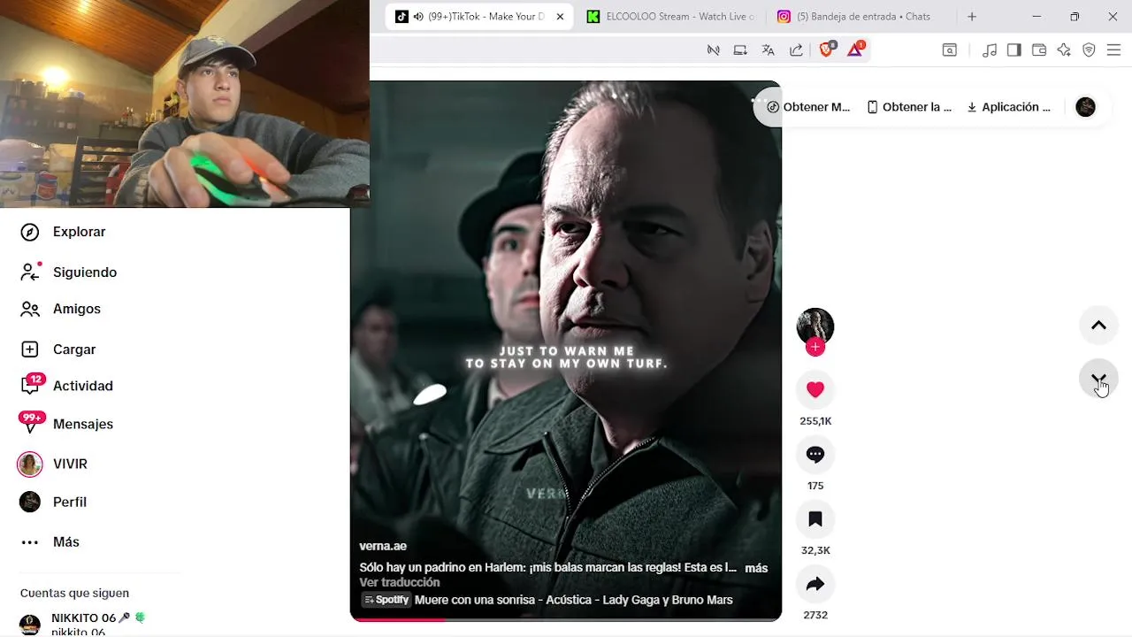Open the video's comments bubble icon
The width and height of the screenshot is (1132, 637).
click(815, 454)
